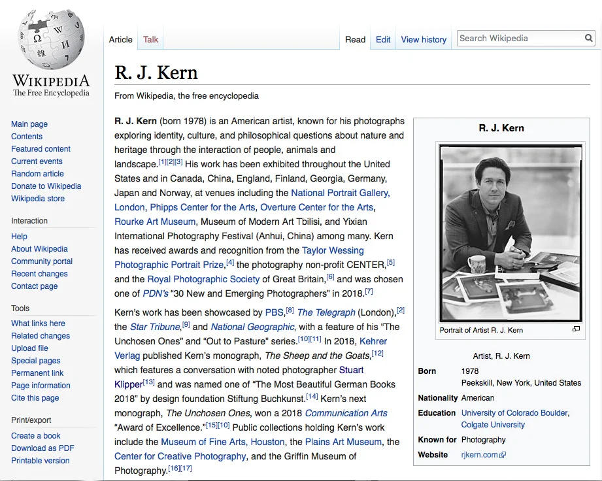Open University of Colorado Boulder link
This screenshot has height=481, width=602.
click(x=515, y=412)
